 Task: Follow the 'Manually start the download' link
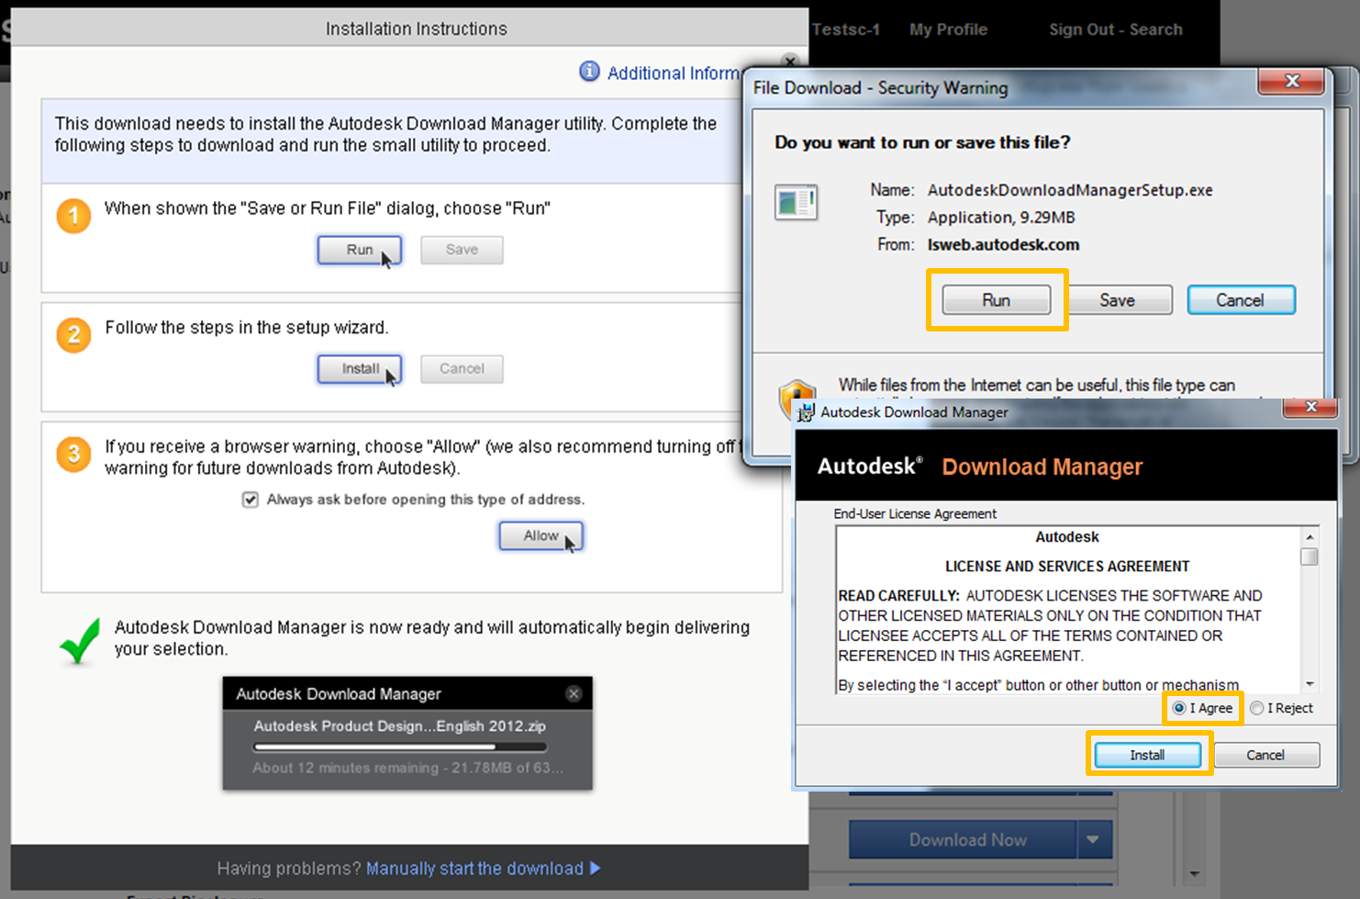[474, 868]
